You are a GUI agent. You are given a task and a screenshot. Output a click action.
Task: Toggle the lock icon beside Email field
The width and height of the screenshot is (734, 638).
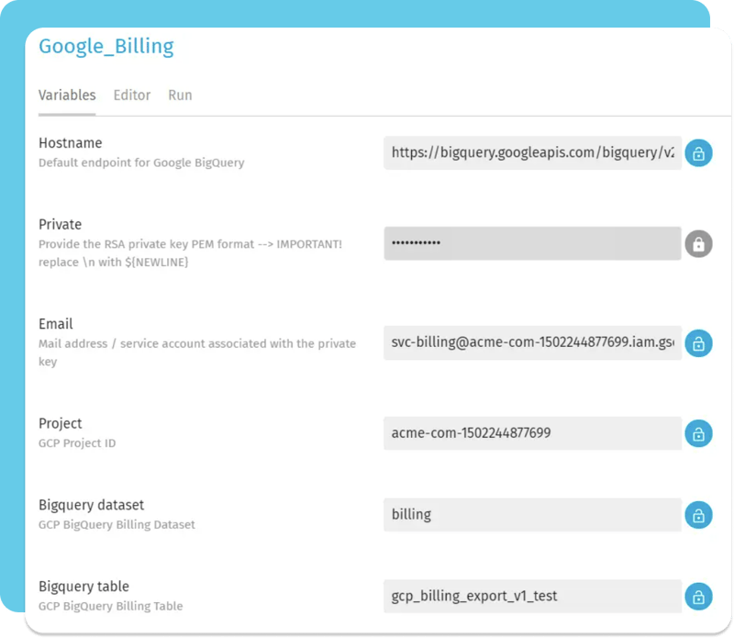pos(698,343)
